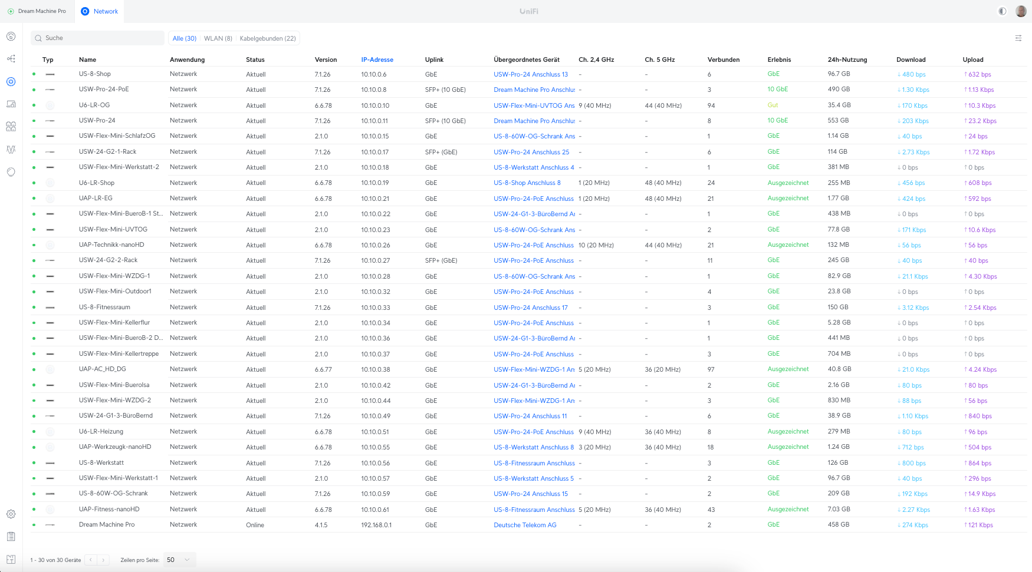Sort table by IP-Adresse column header

tap(377, 59)
